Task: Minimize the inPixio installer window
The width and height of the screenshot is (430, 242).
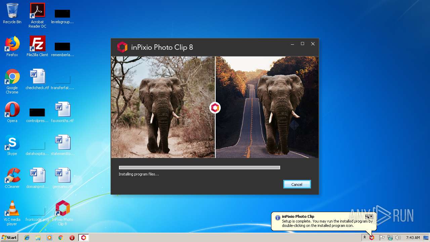Action: pyautogui.click(x=293, y=44)
